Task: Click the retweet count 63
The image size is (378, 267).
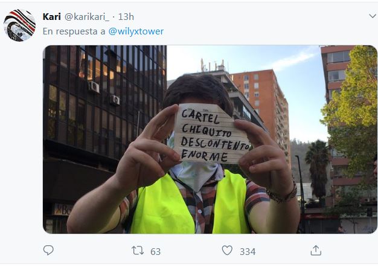Action: [156, 251]
